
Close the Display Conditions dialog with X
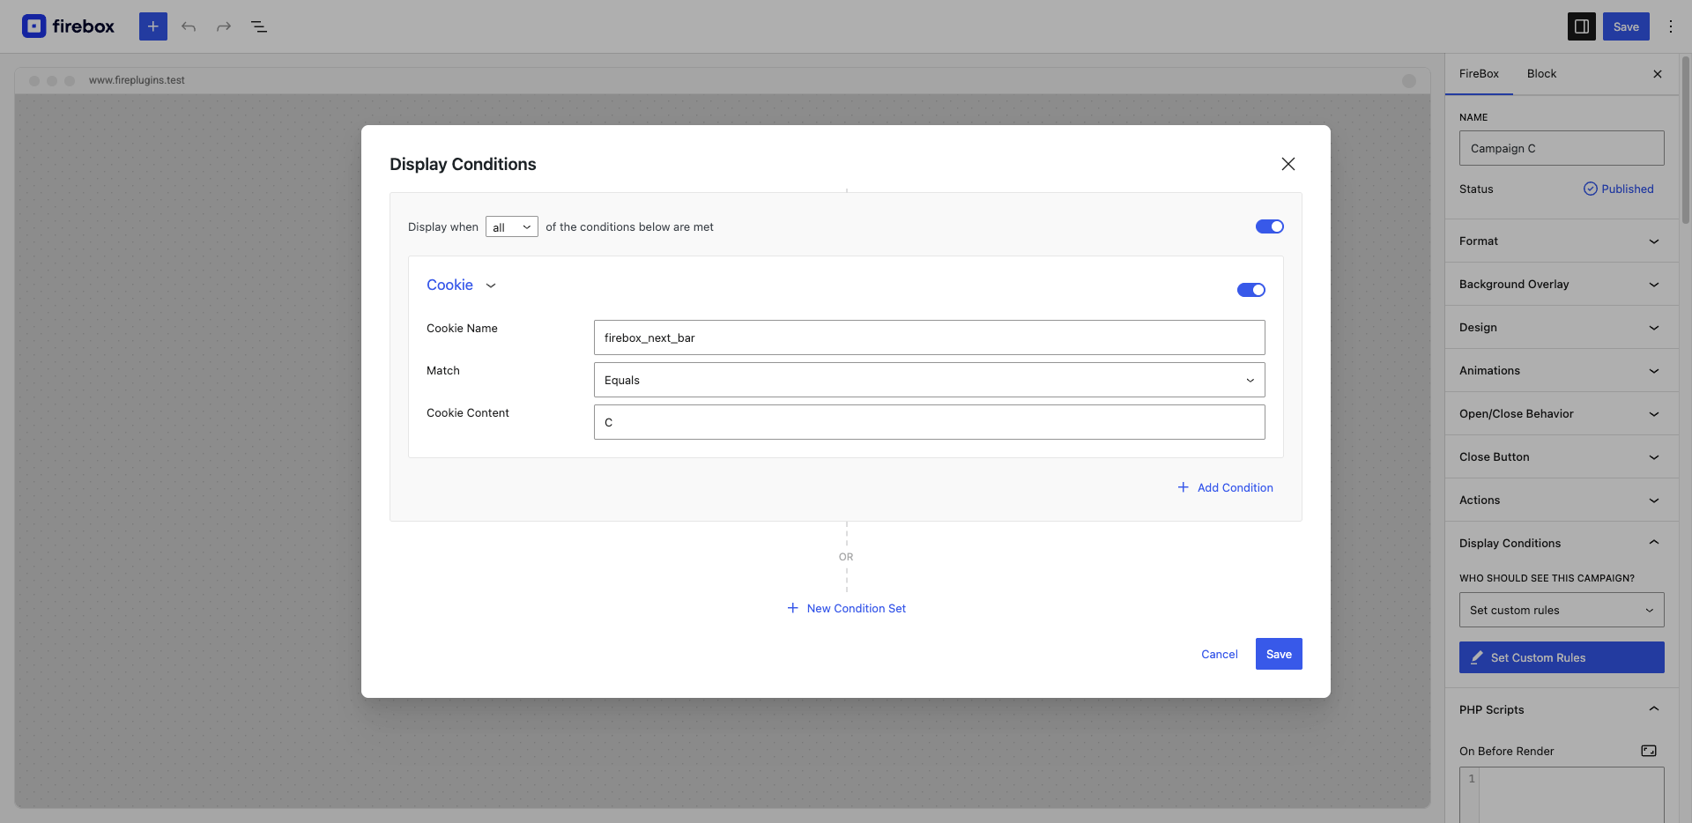pos(1288,164)
